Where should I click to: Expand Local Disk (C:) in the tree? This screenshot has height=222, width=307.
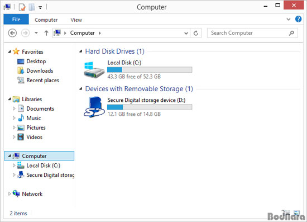tap(14, 166)
